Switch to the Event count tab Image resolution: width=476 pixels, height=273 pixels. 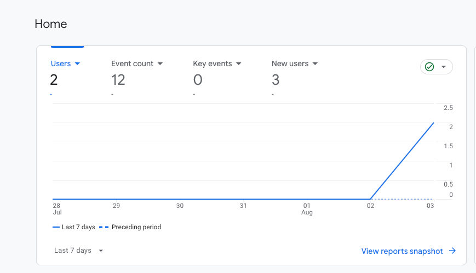pos(132,63)
